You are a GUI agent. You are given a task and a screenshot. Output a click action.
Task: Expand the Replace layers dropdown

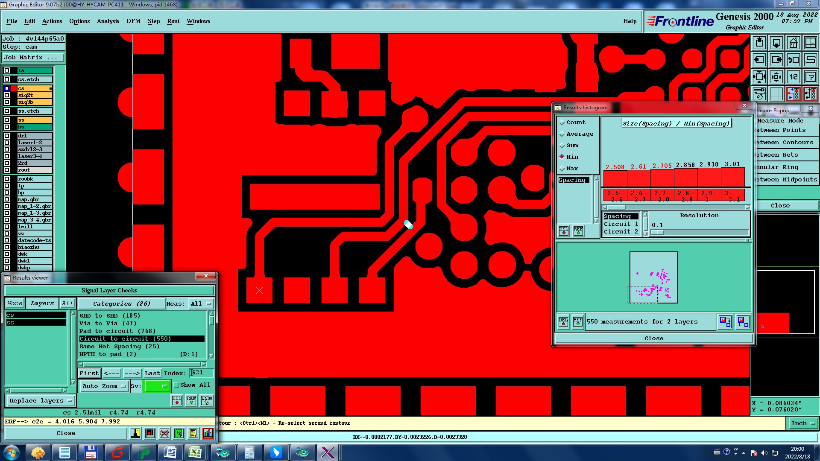41,400
